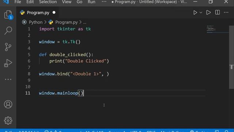The width and height of the screenshot is (234, 132).
Task: Click the minimap code preview
Action: 218,29
